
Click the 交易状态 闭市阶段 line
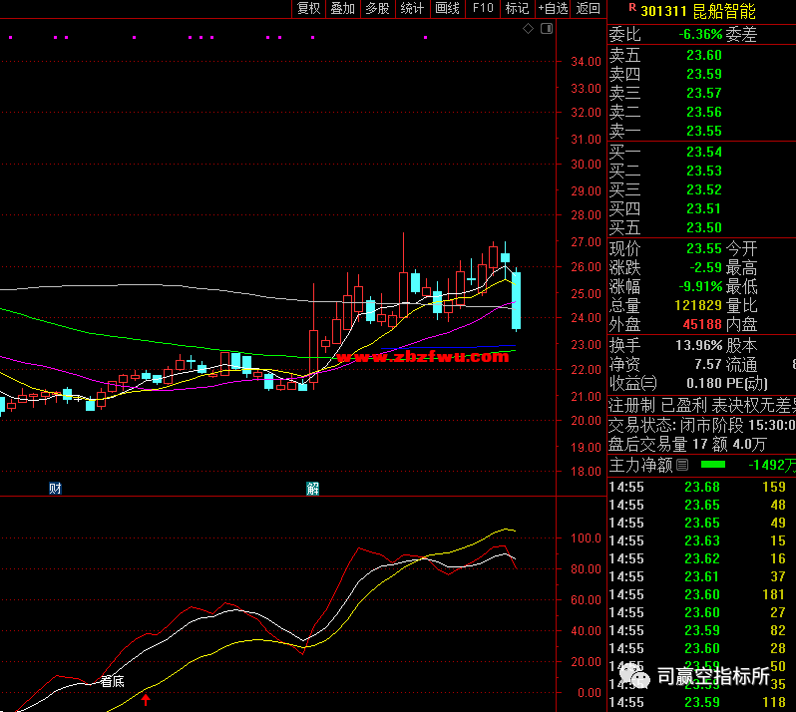pyautogui.click(x=702, y=425)
